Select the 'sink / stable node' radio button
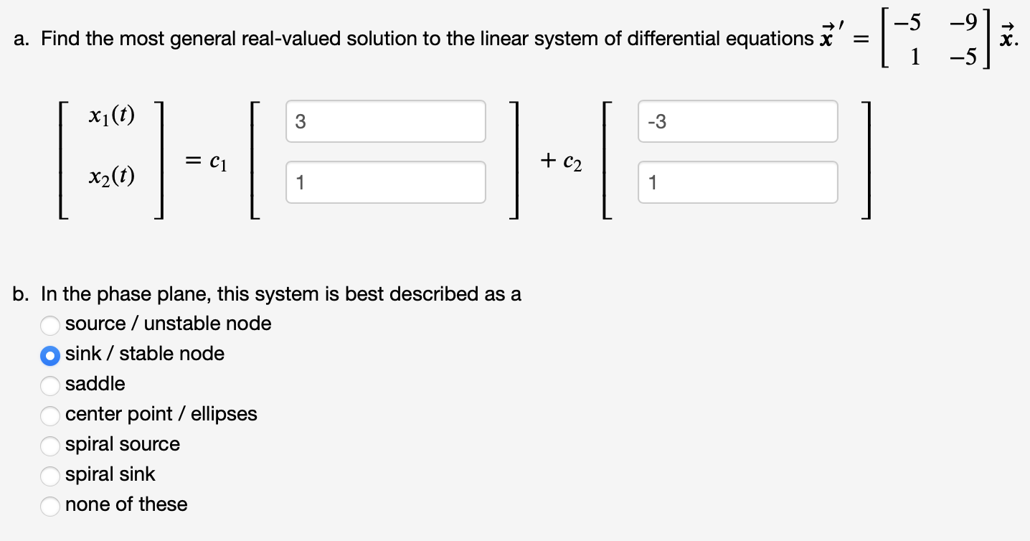1030x541 pixels. click(x=50, y=356)
